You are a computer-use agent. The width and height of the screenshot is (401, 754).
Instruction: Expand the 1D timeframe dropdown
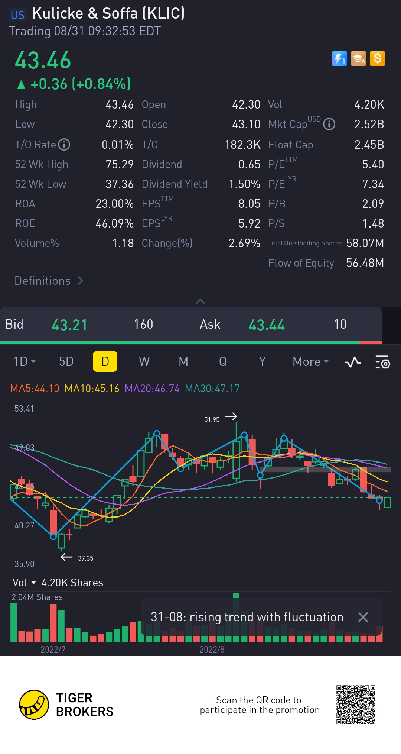(25, 361)
